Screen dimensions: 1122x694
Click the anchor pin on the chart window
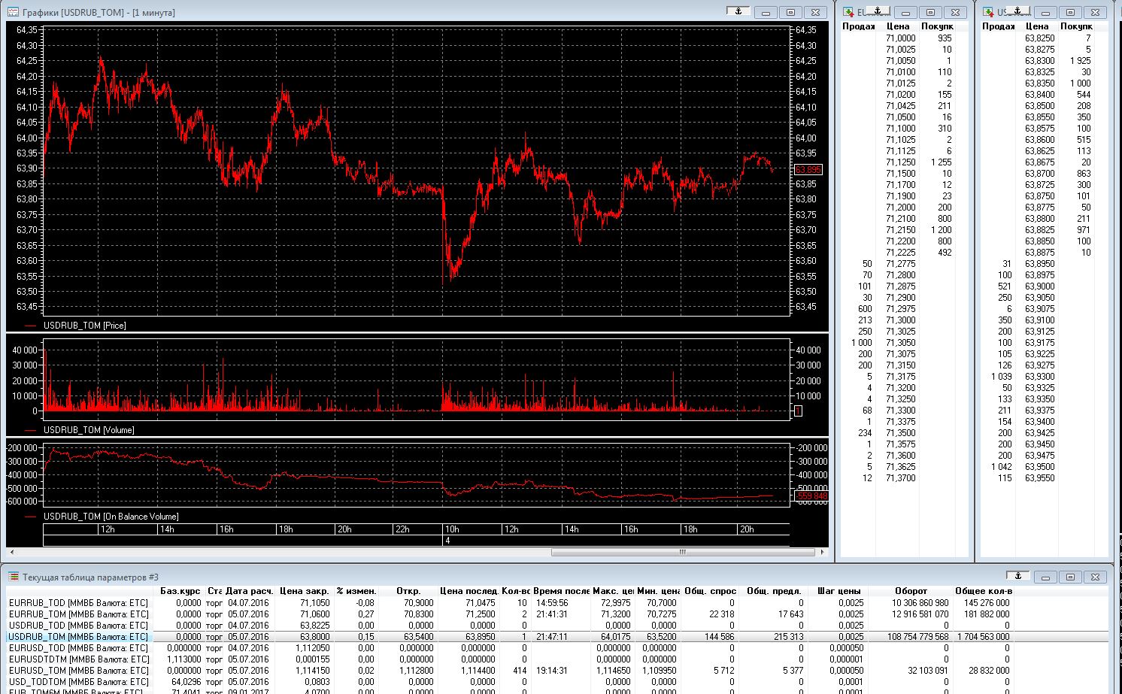(x=738, y=11)
